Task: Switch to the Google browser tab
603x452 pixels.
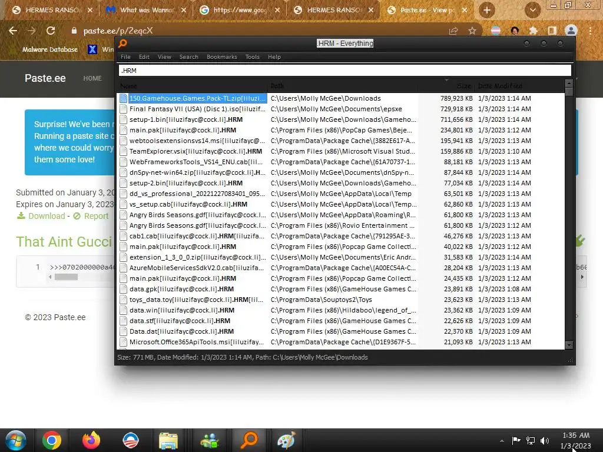Action: [240, 10]
